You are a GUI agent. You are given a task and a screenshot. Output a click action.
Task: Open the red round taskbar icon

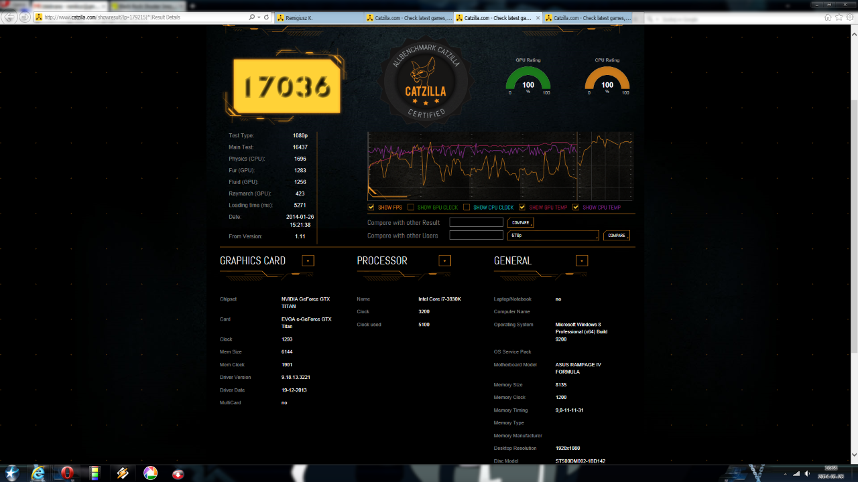pyautogui.click(x=178, y=473)
